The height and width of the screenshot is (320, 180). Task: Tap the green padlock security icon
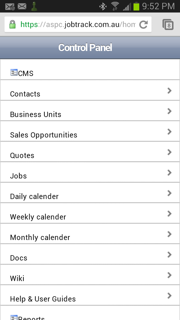click(12, 25)
